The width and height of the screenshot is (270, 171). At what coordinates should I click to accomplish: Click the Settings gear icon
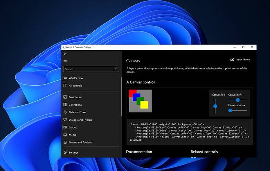[x=65, y=153]
